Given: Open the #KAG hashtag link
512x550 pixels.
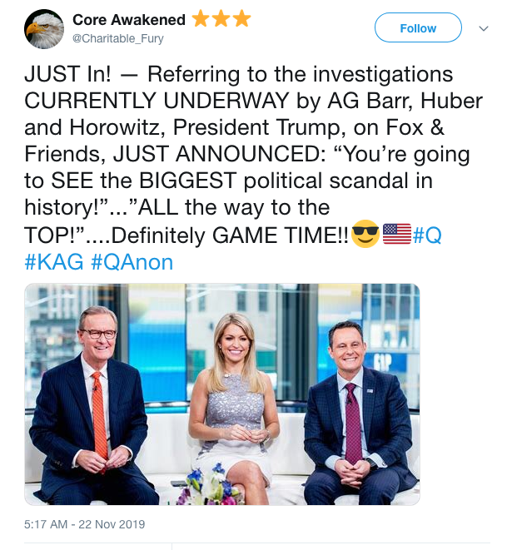Looking at the screenshot, I should (52, 263).
